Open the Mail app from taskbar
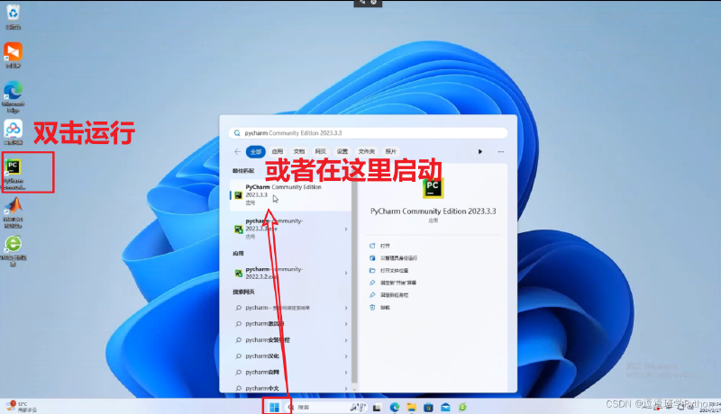Image resolution: width=721 pixels, height=414 pixels. pos(445,407)
